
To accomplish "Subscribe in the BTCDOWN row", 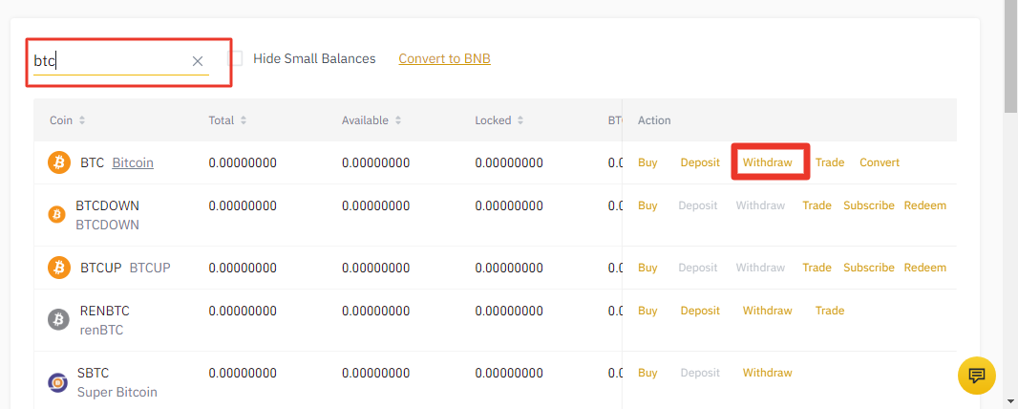I will coord(869,205).
